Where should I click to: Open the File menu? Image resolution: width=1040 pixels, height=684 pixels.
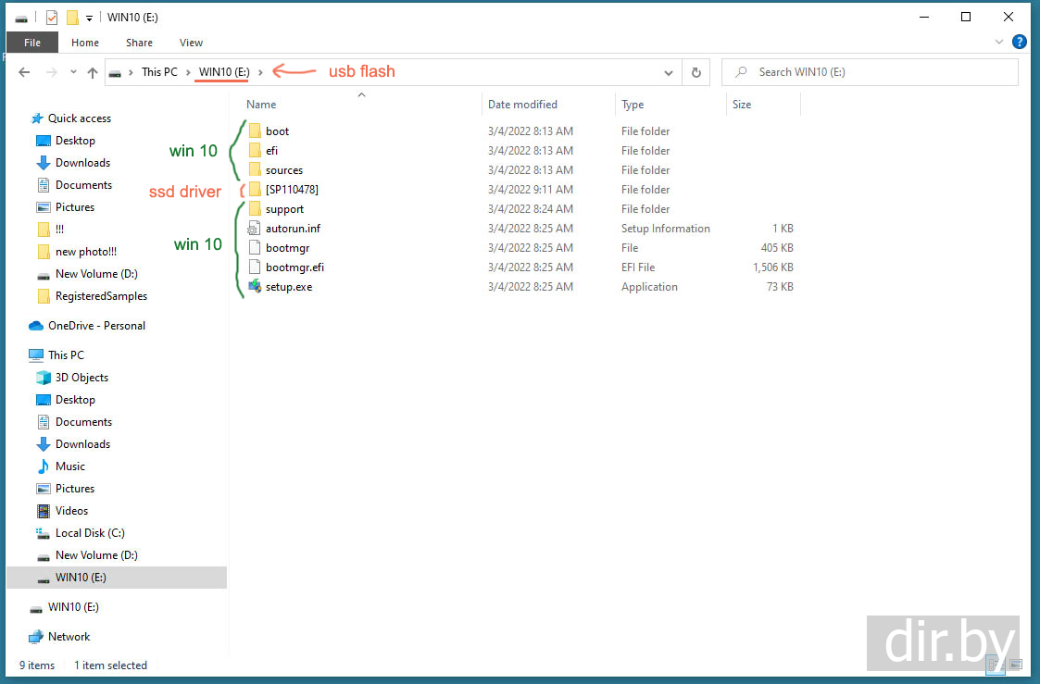click(32, 43)
